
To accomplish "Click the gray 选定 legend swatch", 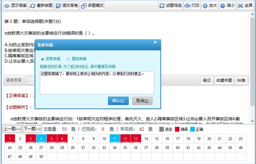I will 161,130.
